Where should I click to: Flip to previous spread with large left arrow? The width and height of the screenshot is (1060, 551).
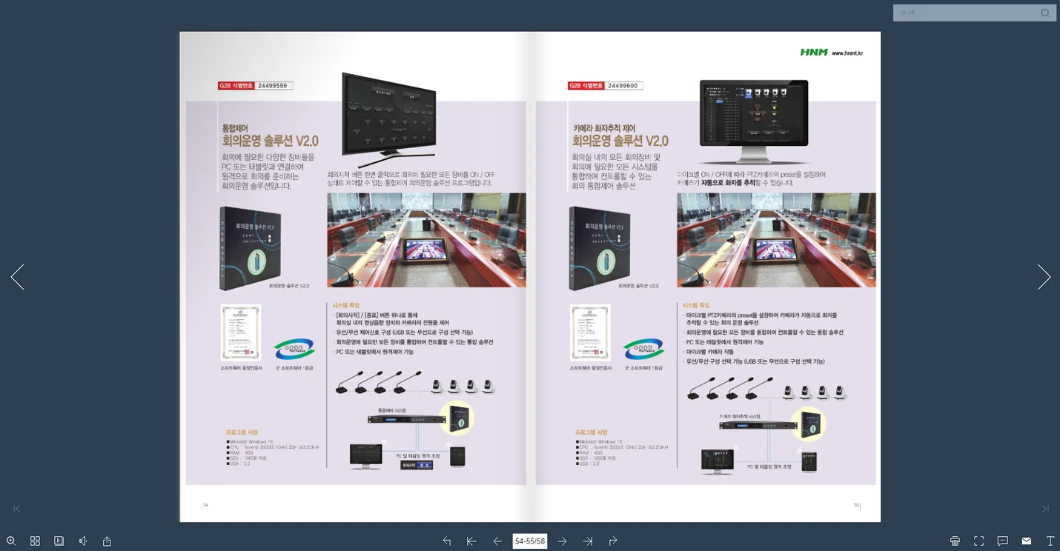pyautogui.click(x=18, y=277)
